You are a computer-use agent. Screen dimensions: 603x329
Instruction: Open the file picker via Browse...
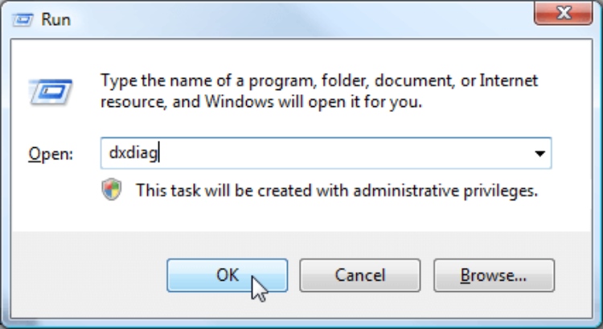pyautogui.click(x=494, y=275)
